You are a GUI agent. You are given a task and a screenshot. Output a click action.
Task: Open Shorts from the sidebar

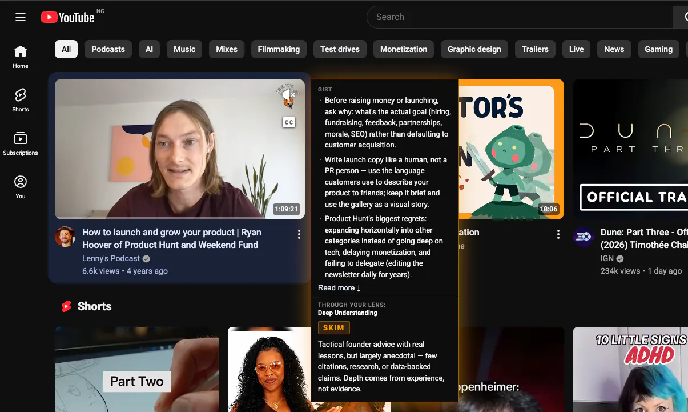tap(21, 100)
